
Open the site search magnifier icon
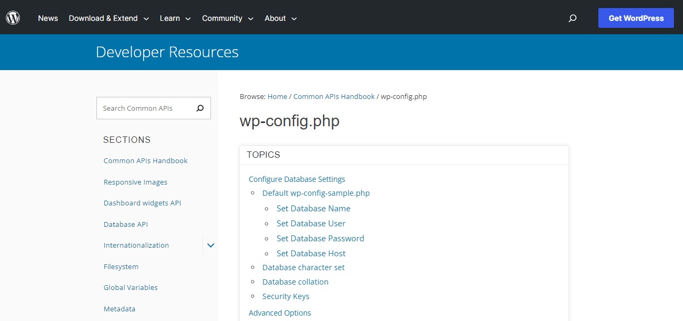[573, 18]
